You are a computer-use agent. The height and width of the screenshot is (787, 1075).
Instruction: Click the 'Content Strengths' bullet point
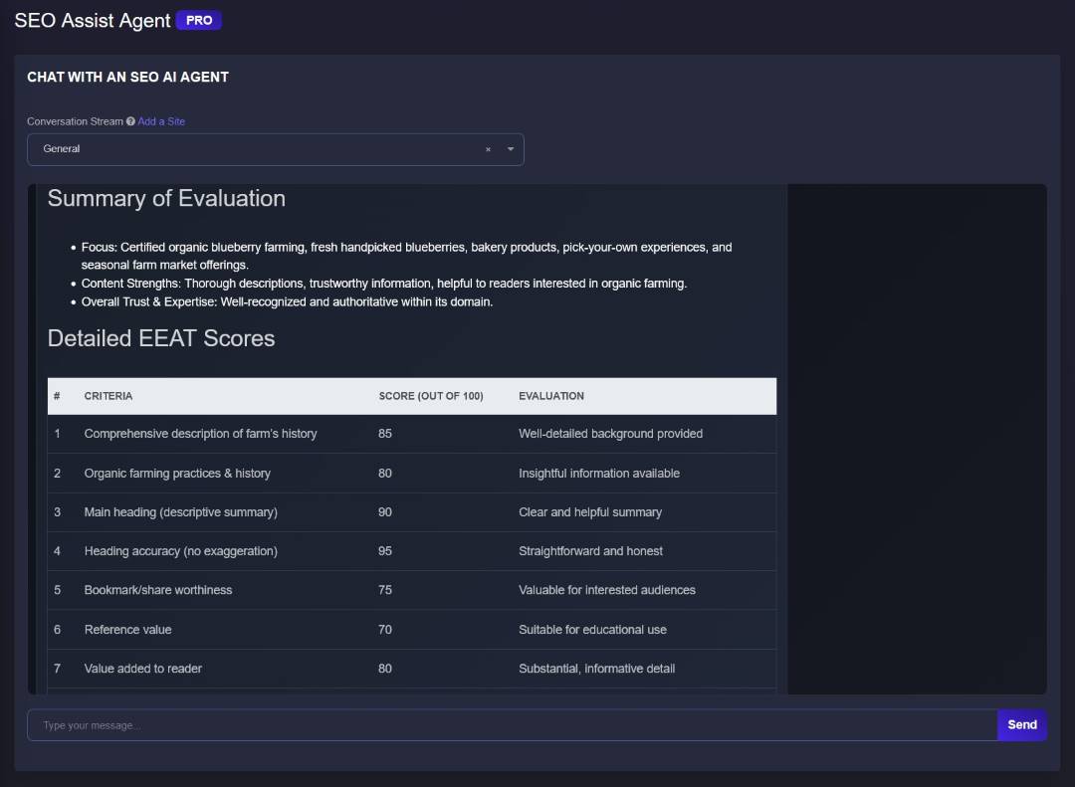pyautogui.click(x=384, y=284)
